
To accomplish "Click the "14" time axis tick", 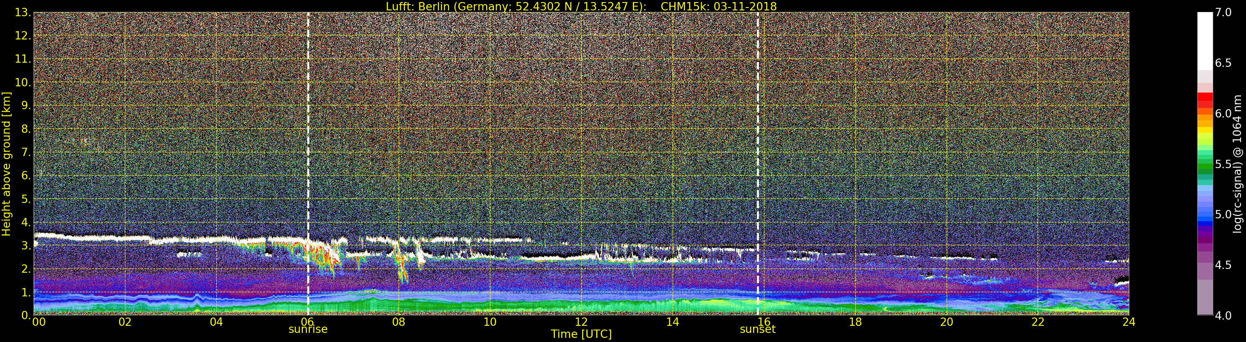I will tap(672, 322).
